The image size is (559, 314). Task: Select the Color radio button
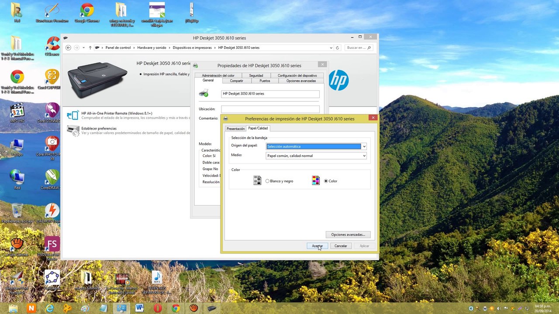coord(326,181)
